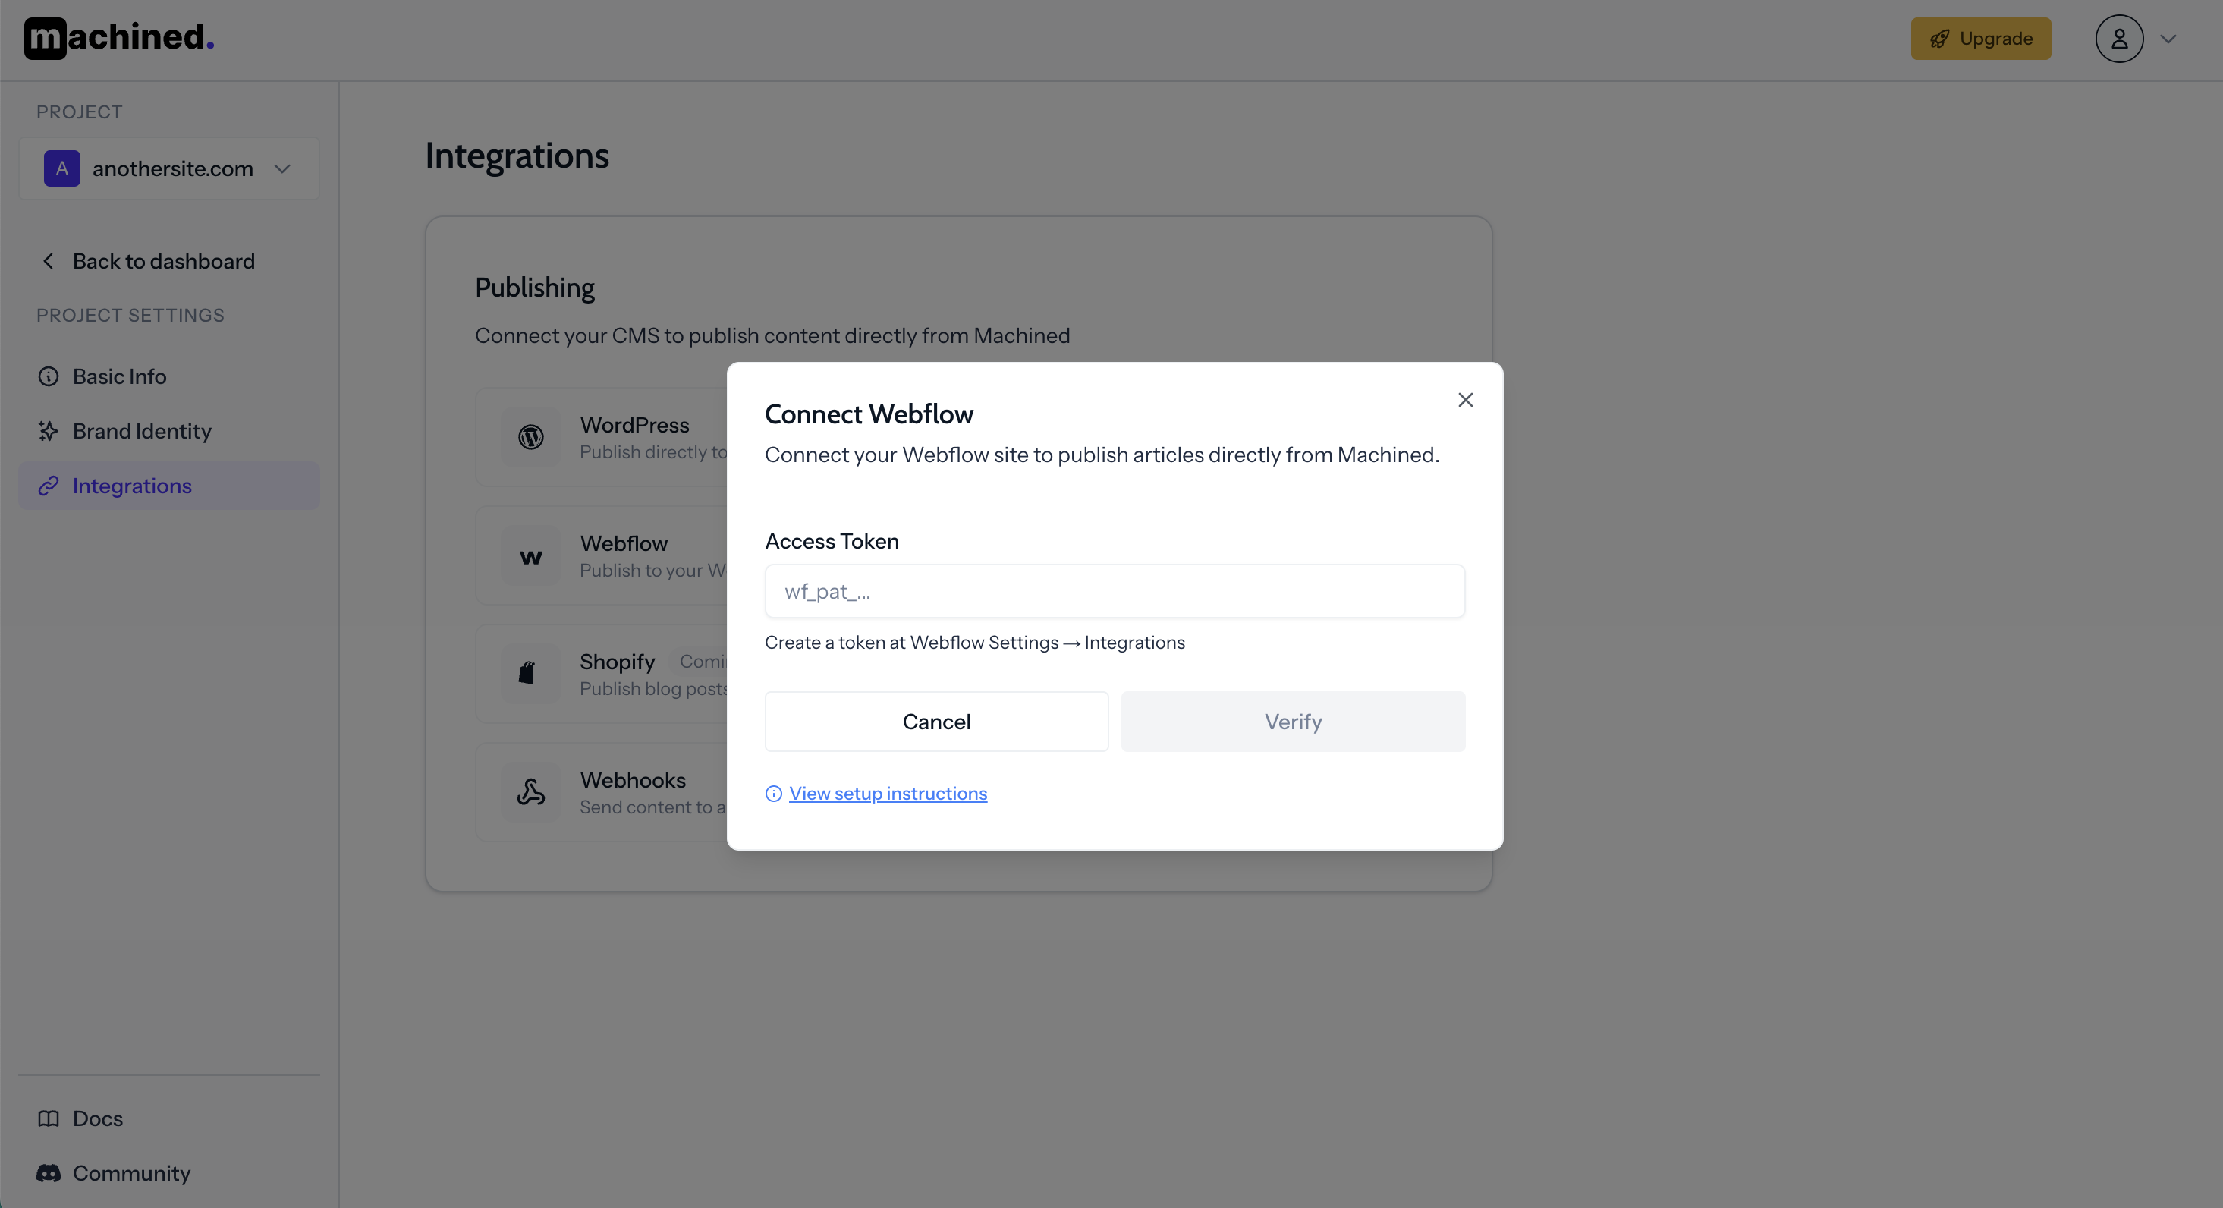Click the Upgrade button
The image size is (2223, 1208).
1980,39
